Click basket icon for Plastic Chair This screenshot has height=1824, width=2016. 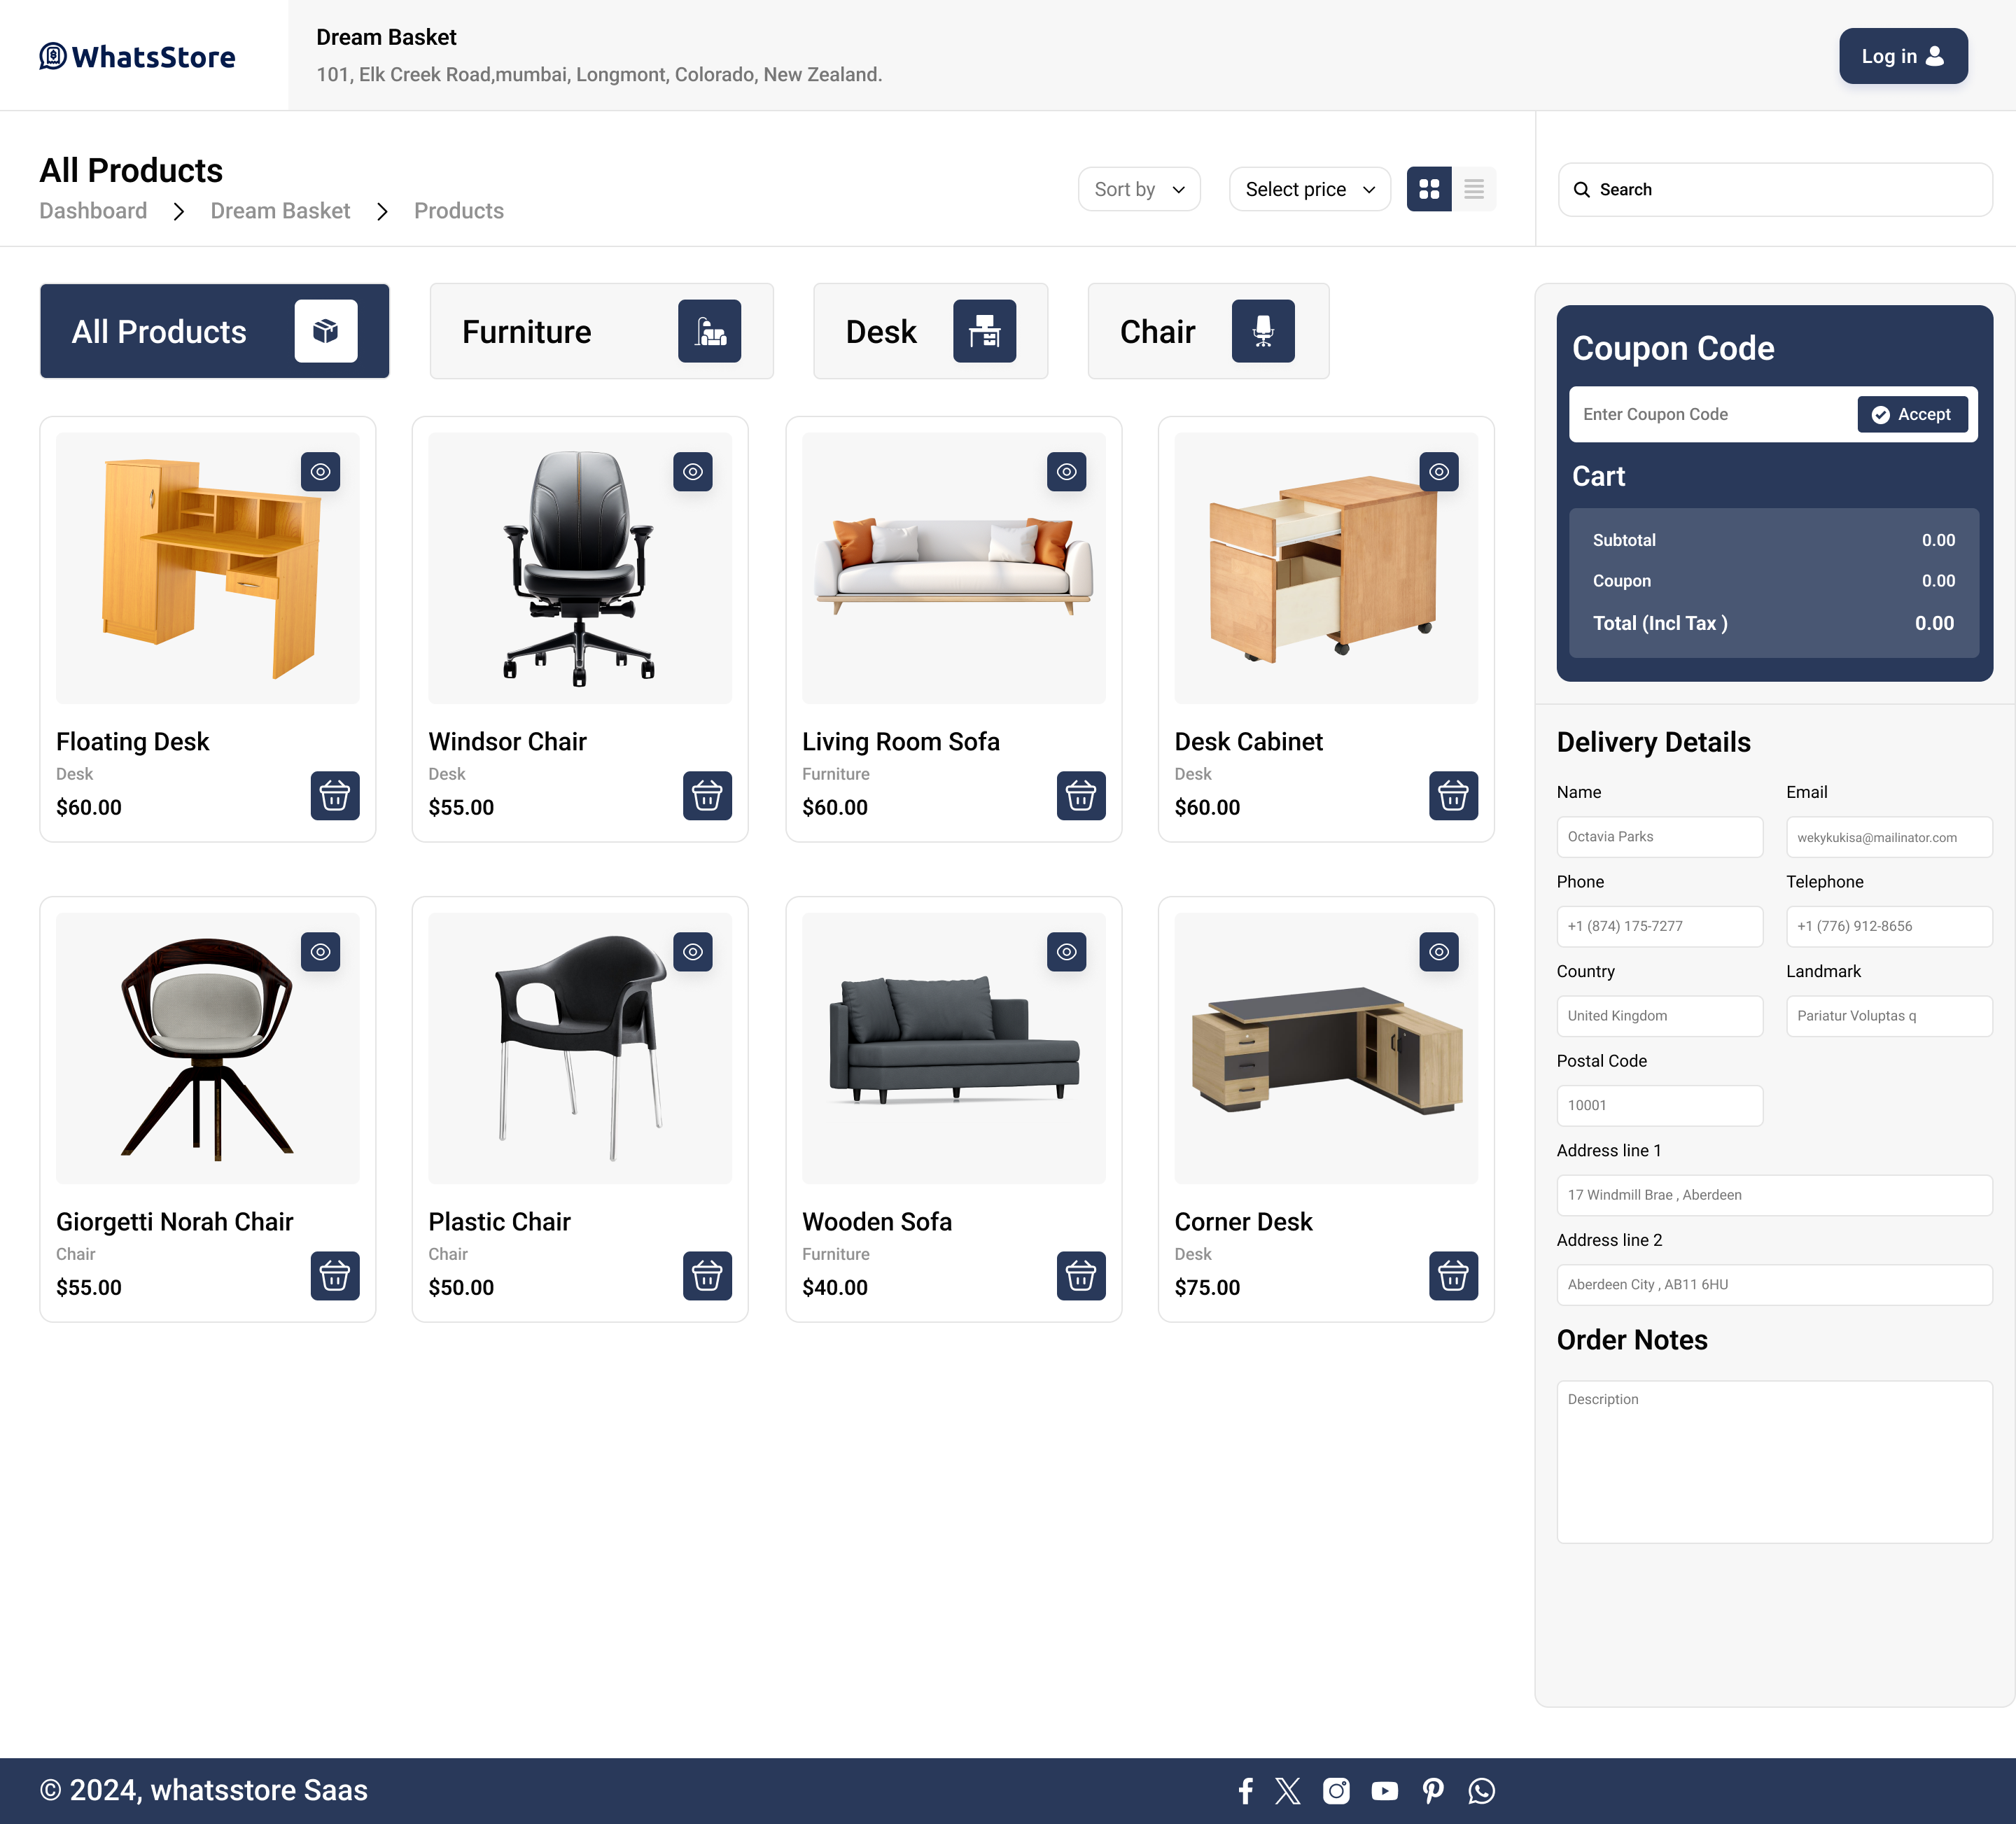(x=707, y=1276)
